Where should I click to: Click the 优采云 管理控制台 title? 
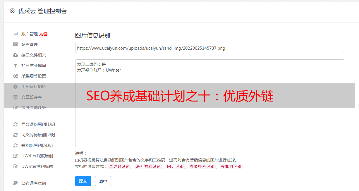42,11
